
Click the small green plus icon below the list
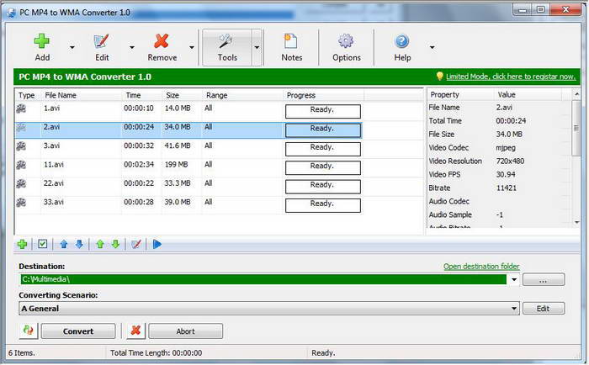(22, 245)
